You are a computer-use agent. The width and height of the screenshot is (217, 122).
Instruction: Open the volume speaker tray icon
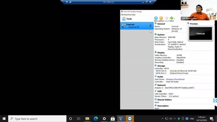tap(171, 119)
